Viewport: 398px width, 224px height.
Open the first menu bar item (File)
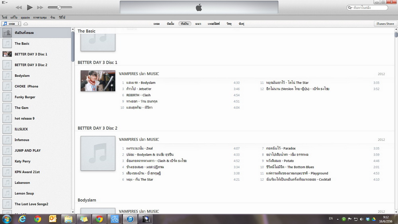[x=4, y=17]
